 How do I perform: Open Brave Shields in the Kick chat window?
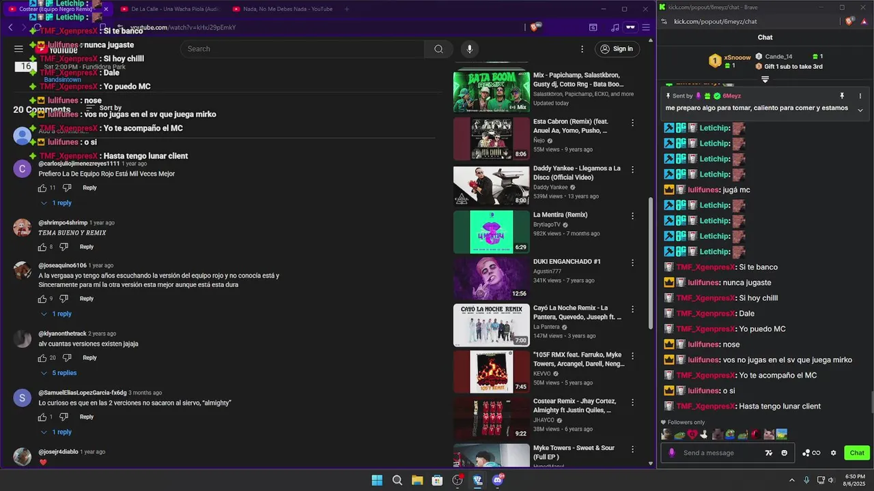[849, 21]
